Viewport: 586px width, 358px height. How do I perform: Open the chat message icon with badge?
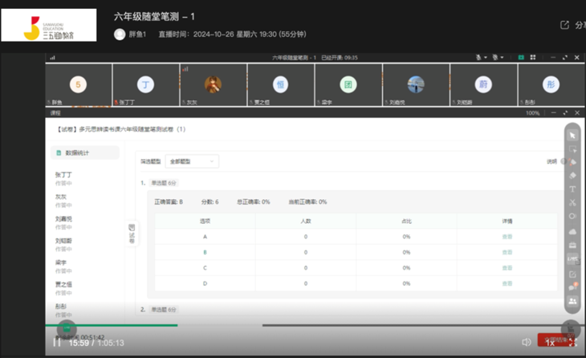[572, 287]
